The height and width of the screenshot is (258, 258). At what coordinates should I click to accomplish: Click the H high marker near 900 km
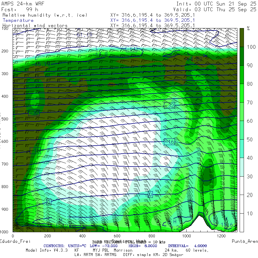175,222
